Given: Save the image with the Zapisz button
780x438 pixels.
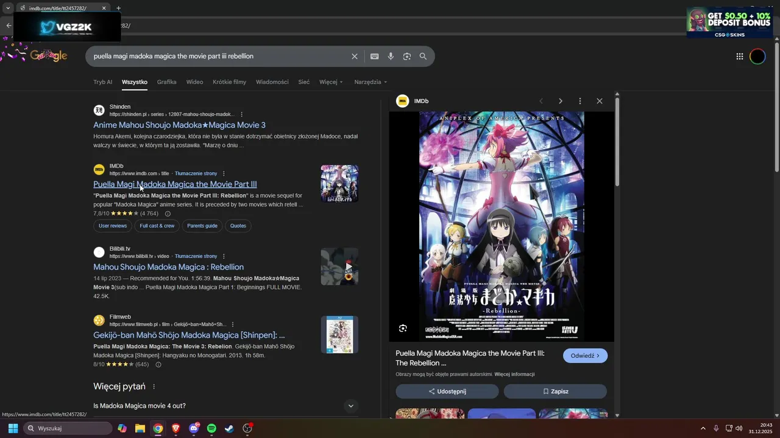Looking at the screenshot, I should point(555,391).
